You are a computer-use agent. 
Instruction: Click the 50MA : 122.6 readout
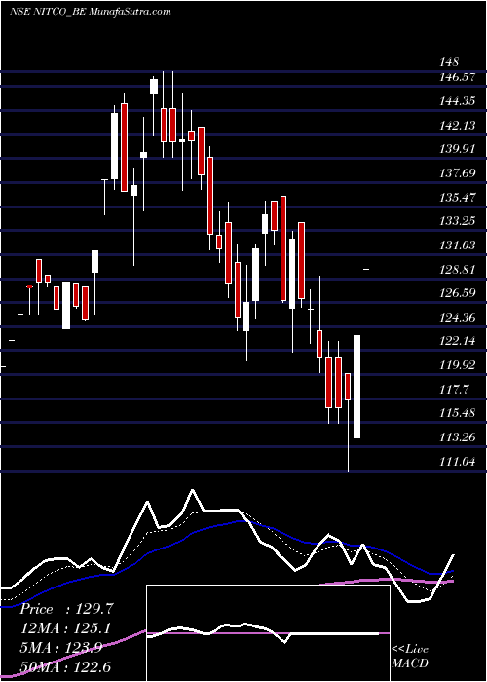[x=65, y=666]
